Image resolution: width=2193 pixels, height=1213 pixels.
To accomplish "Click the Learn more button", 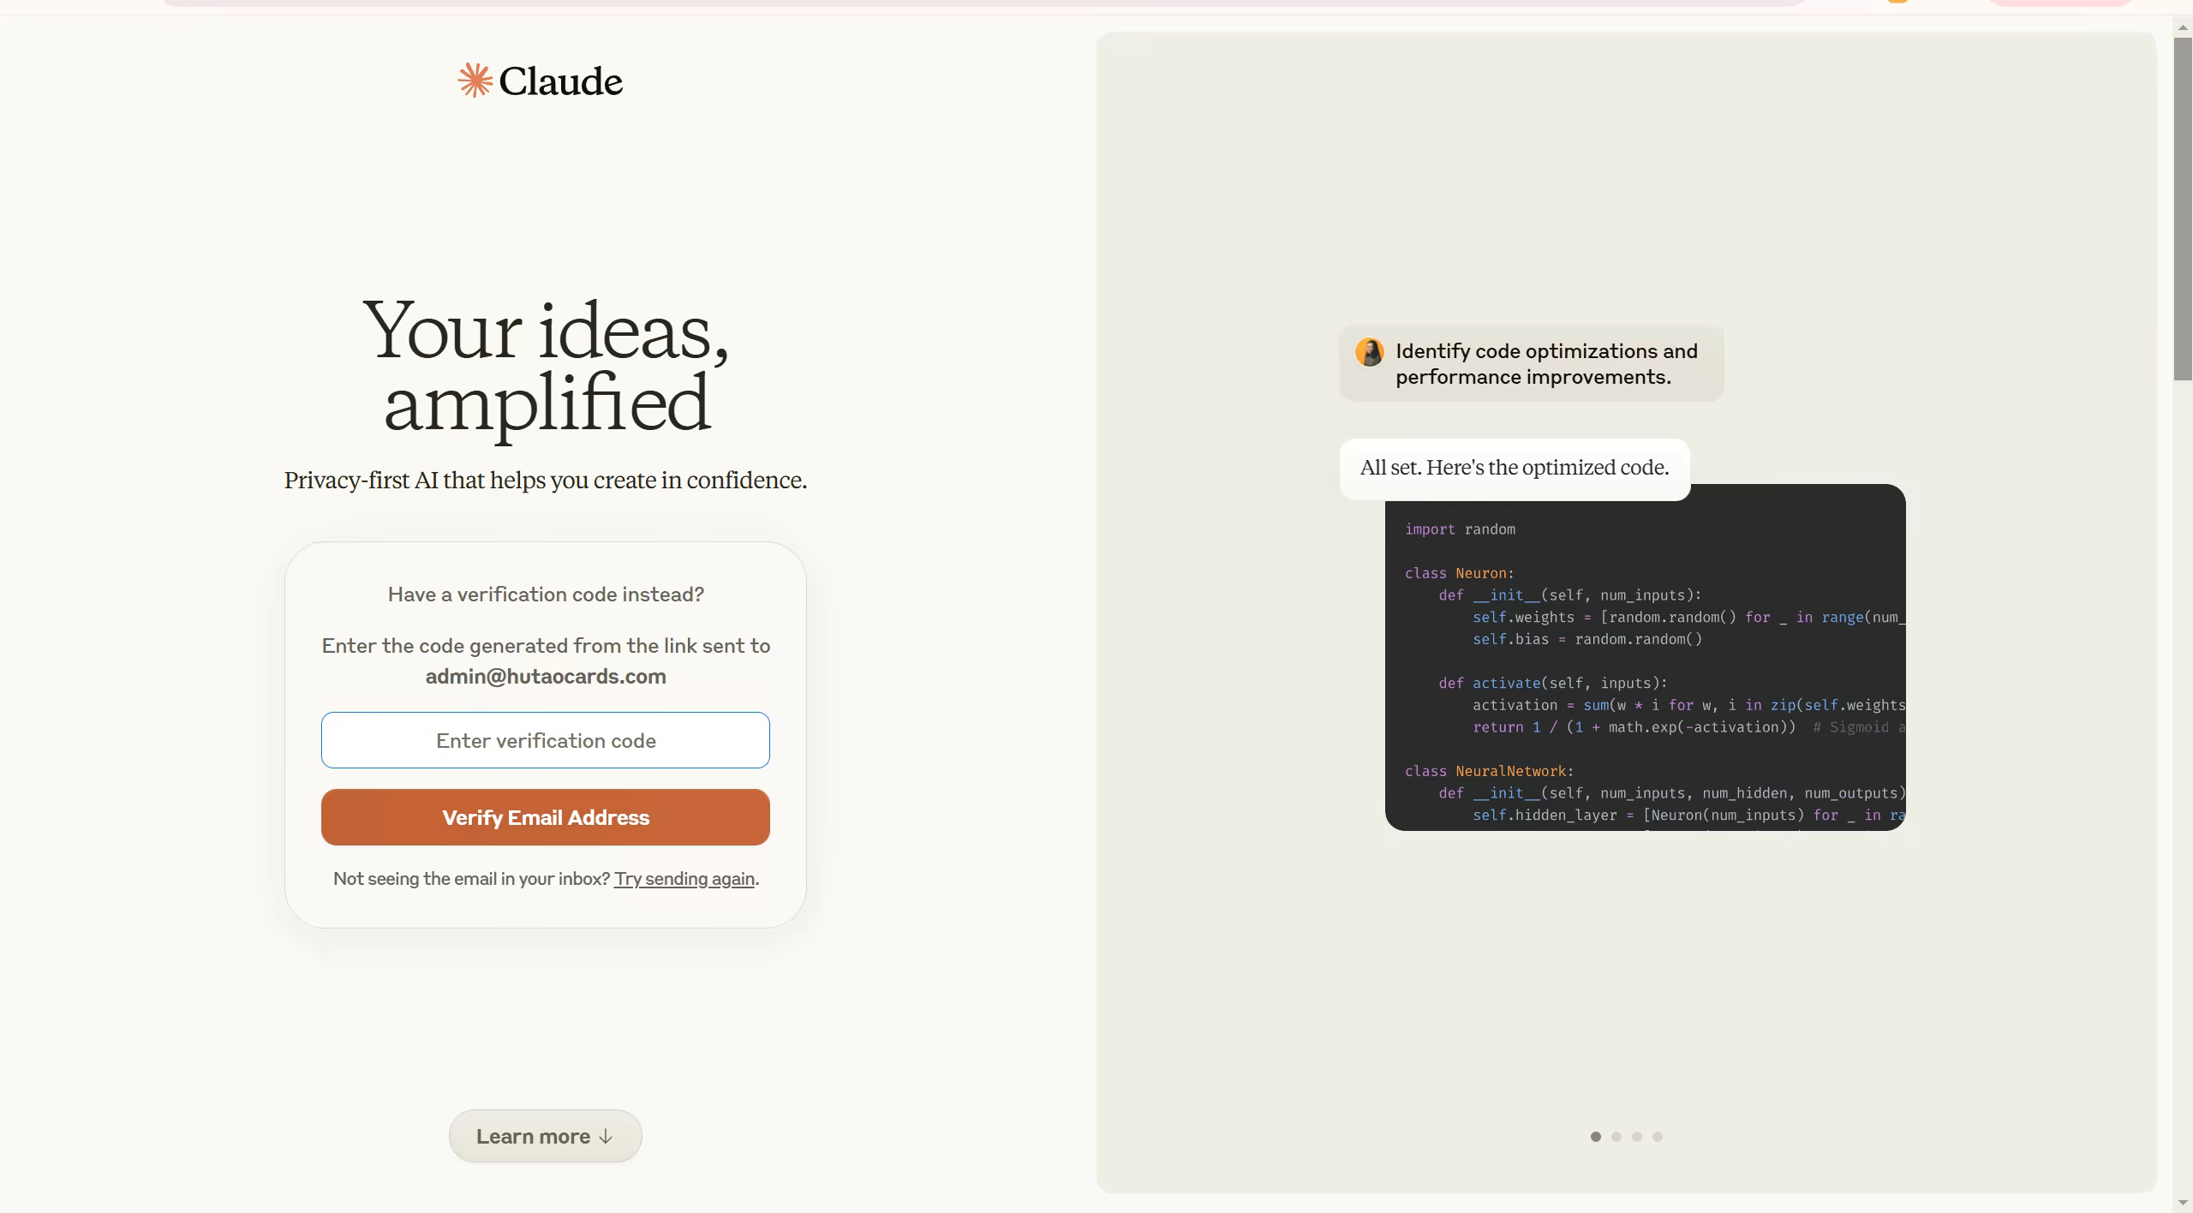I will pyautogui.click(x=545, y=1136).
